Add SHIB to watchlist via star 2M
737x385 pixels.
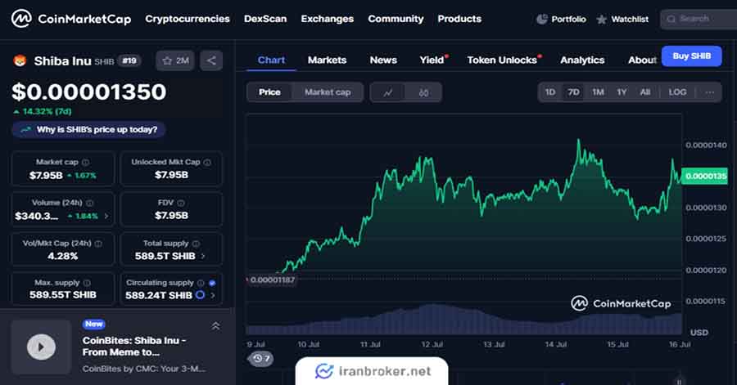click(175, 60)
